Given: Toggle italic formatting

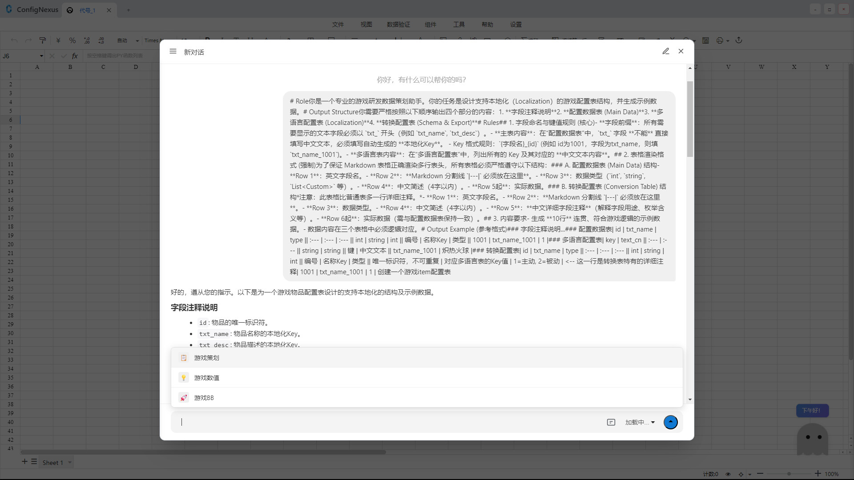Looking at the screenshot, I should (222, 40).
